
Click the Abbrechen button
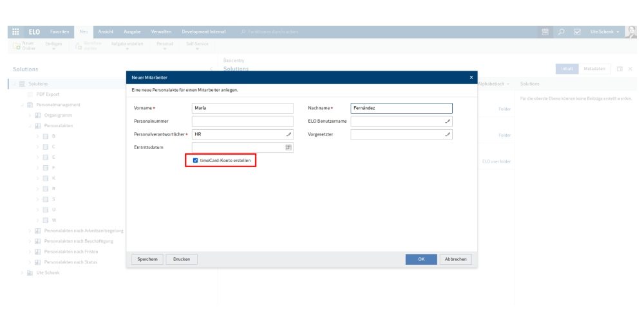[x=456, y=259]
